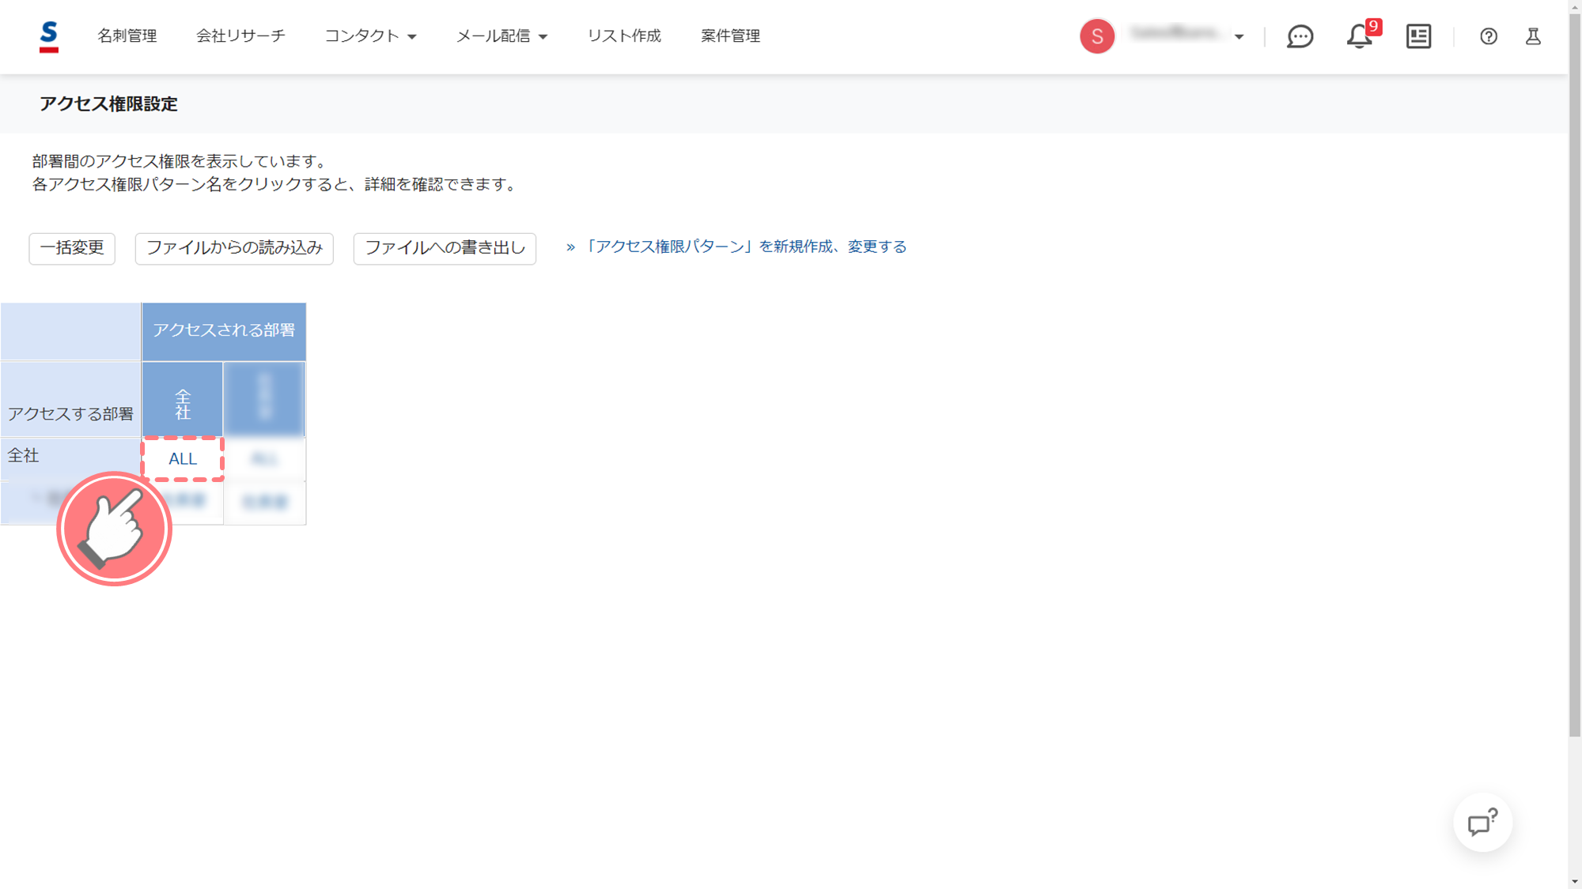Click the 一括変更 button
Screen dimensions: 1582x889
click(72, 248)
